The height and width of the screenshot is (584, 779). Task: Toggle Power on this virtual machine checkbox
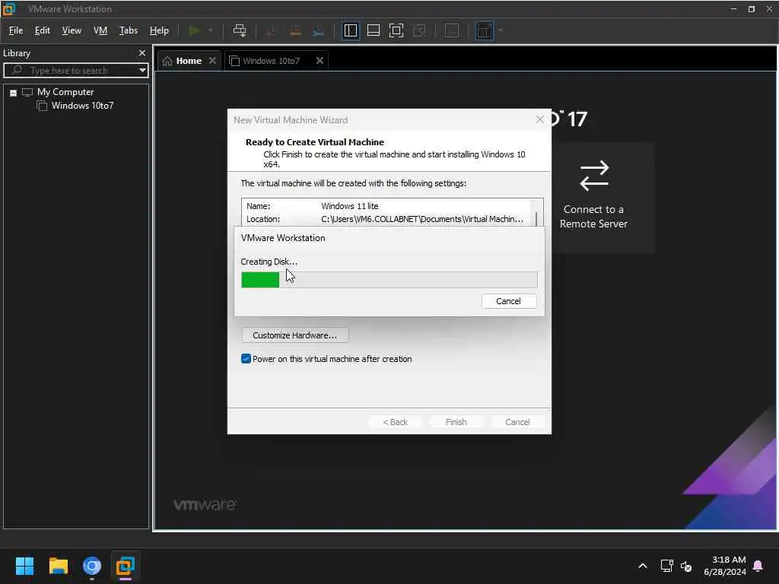tap(246, 359)
